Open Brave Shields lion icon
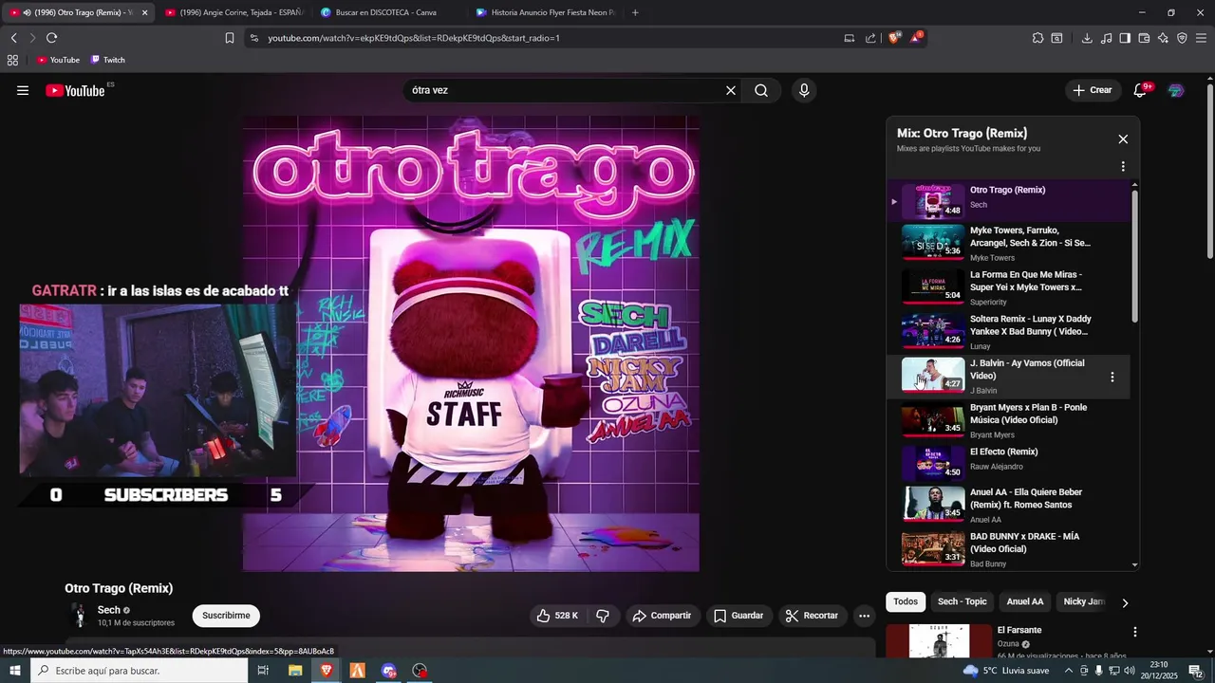Screen dimensions: 1215x683 (894, 38)
